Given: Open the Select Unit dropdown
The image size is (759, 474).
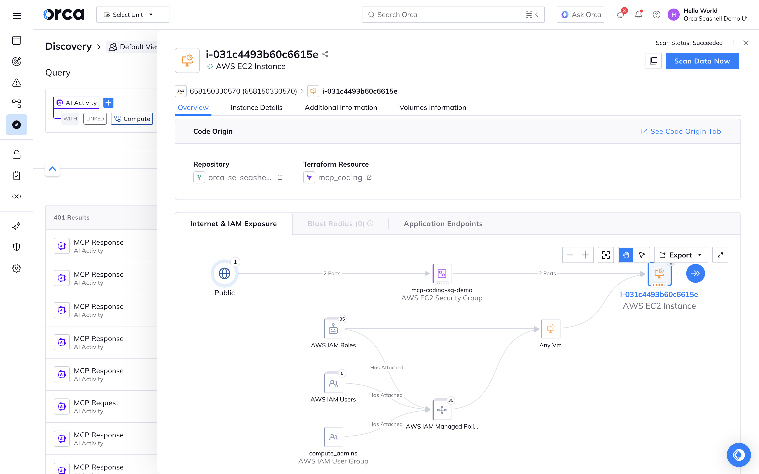Looking at the screenshot, I should [133, 14].
